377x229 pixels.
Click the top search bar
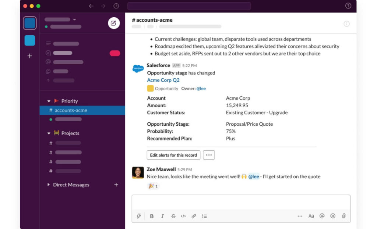(x=189, y=6)
